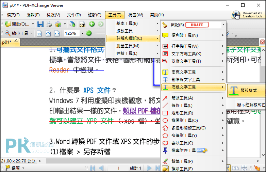Click the green forward arrow icon

pos(101,24)
